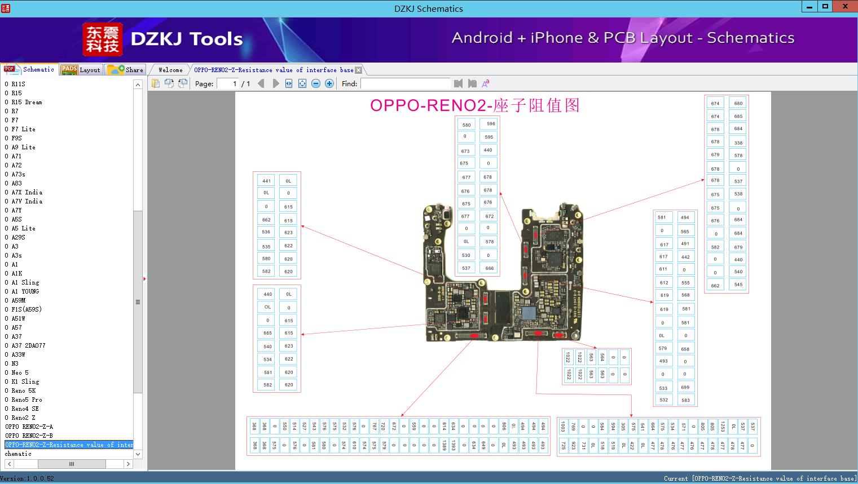This screenshot has height=484, width=858.
Task: Select Reno2 Z in the list
Action: point(20,418)
